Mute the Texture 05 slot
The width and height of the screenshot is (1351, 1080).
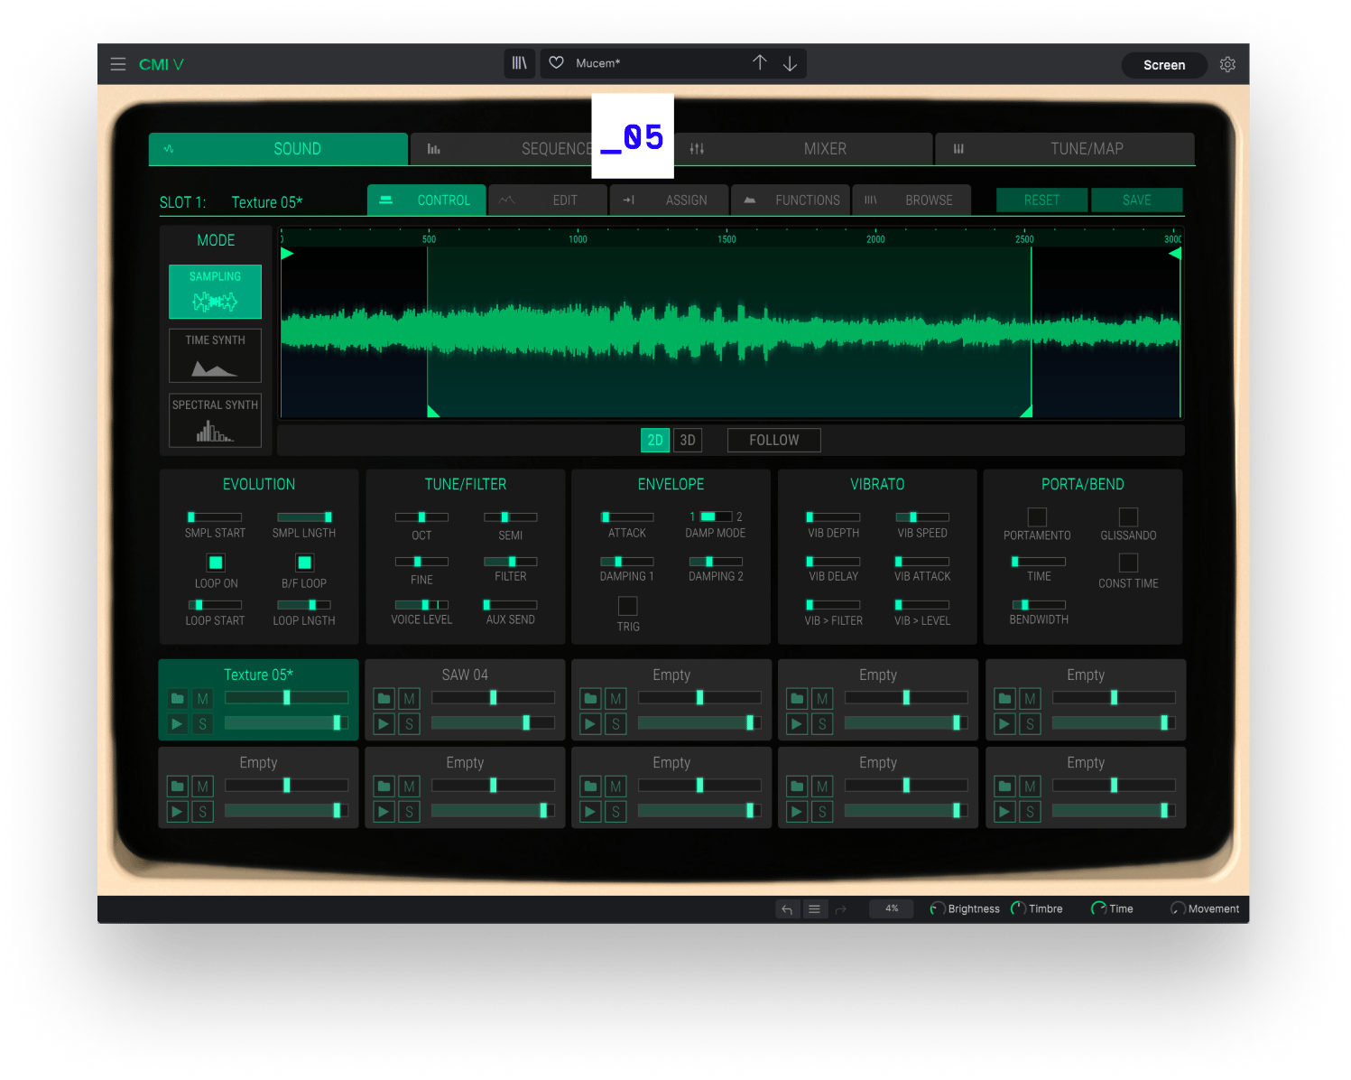click(203, 699)
